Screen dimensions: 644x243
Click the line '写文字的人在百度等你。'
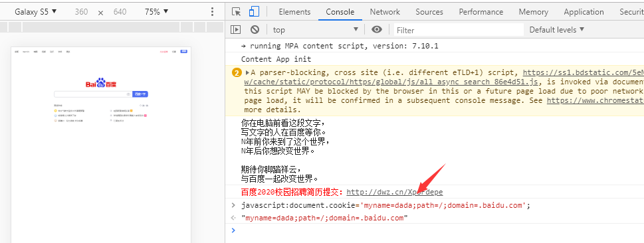[x=283, y=133]
